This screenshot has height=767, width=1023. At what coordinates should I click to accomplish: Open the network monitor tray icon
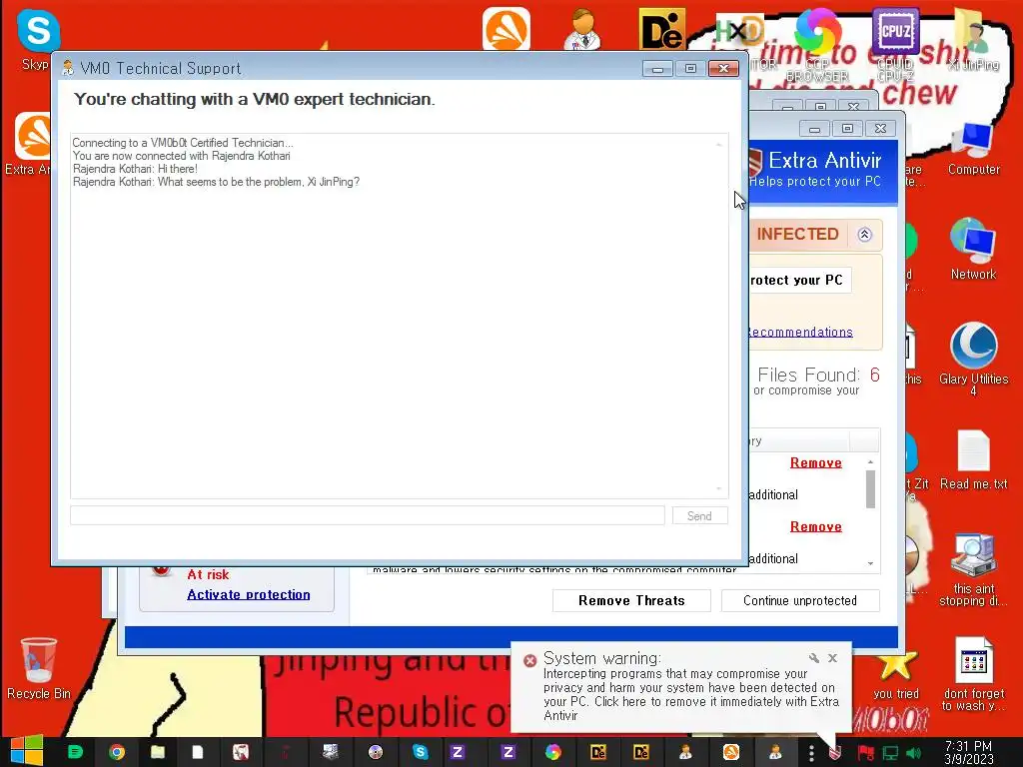(x=890, y=753)
